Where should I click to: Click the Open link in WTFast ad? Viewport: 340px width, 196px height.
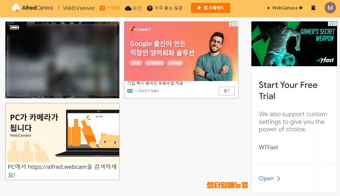point(266,179)
